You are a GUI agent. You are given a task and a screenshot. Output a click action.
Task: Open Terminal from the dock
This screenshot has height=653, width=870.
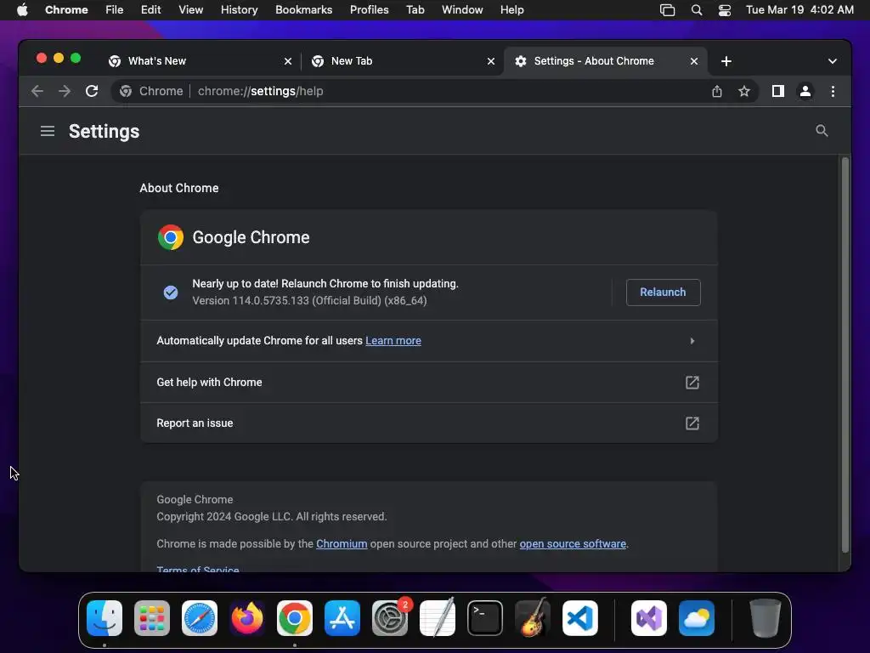pyautogui.click(x=485, y=618)
